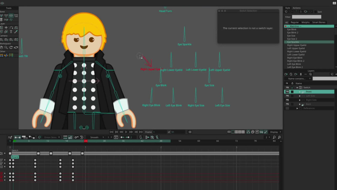Click the Filter input field in Actions

pyautogui.click(x=306, y=17)
